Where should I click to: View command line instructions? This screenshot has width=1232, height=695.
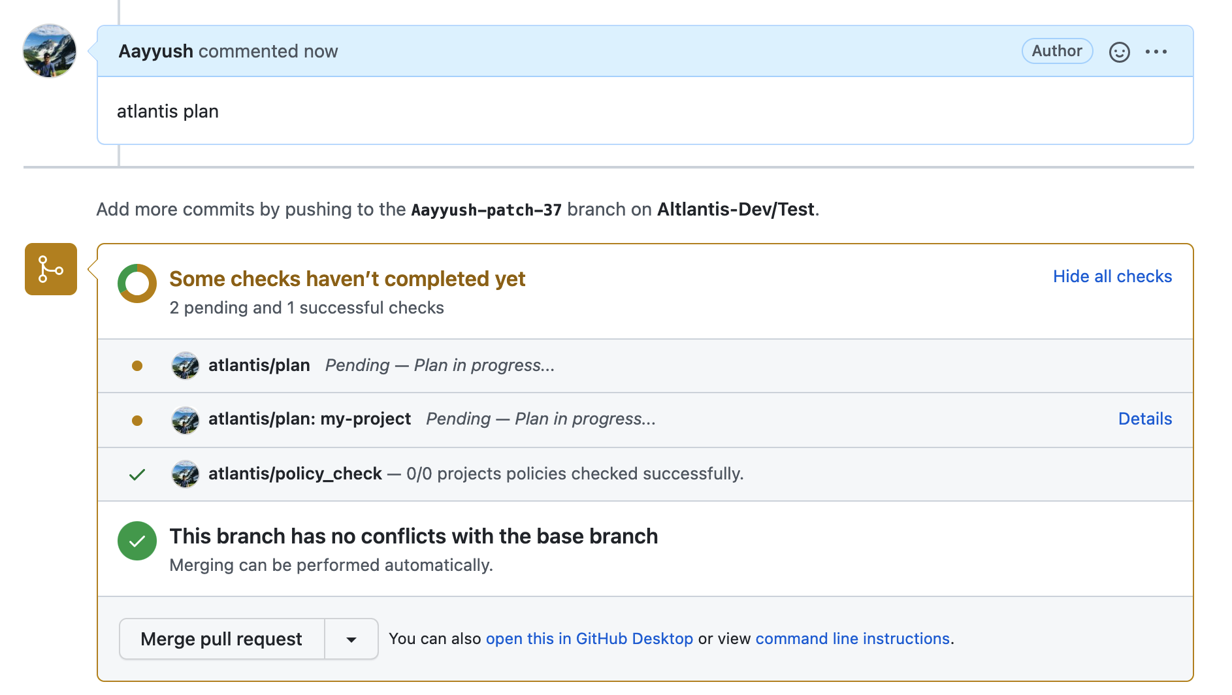coord(852,639)
